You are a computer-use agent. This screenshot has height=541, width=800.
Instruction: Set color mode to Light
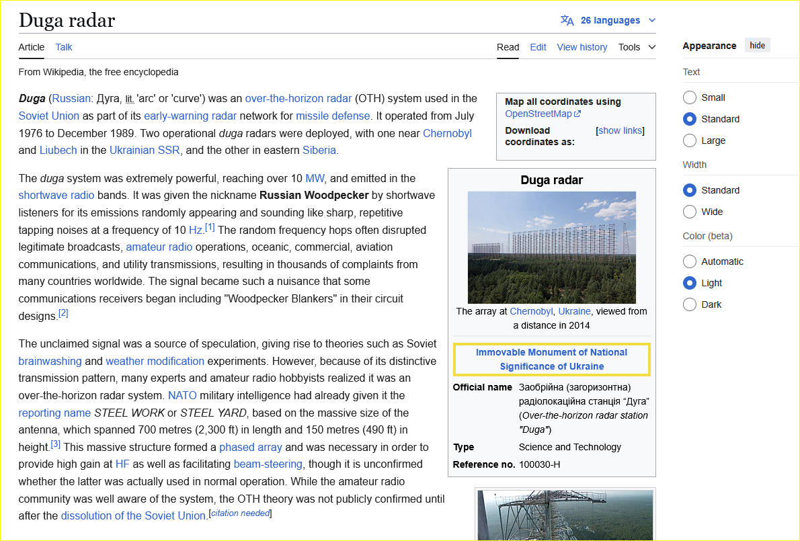689,283
